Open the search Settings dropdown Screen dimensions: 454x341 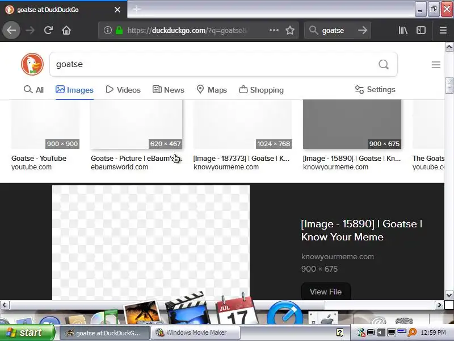[375, 90]
